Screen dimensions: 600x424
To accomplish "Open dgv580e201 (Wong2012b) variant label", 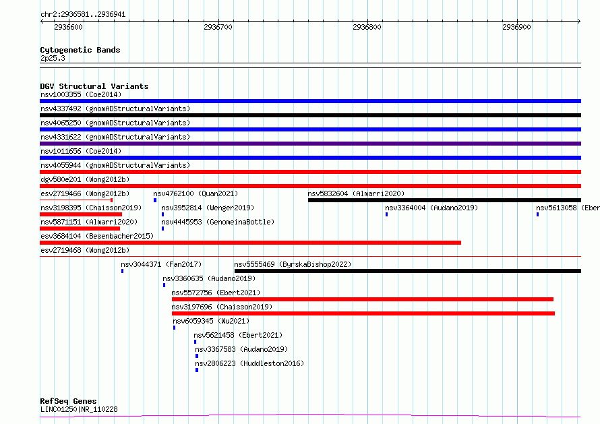I will [x=85, y=179].
